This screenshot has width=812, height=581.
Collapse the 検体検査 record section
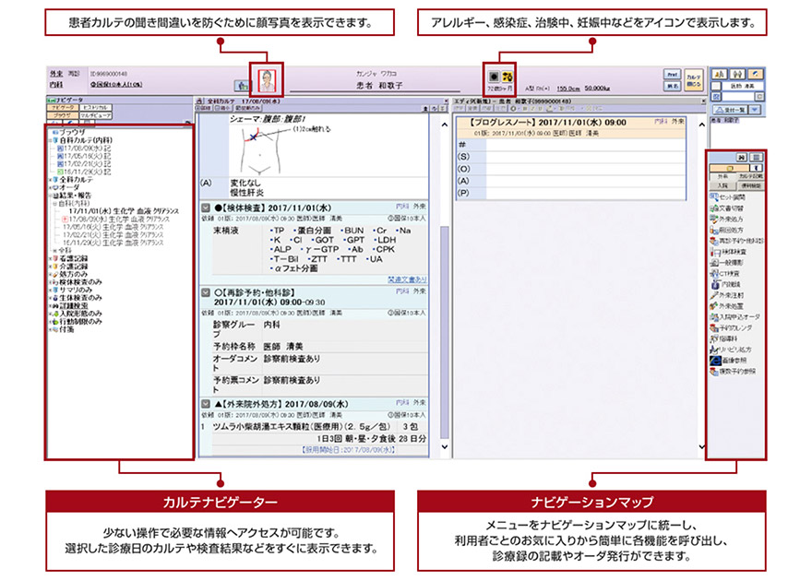pyautogui.click(x=205, y=207)
